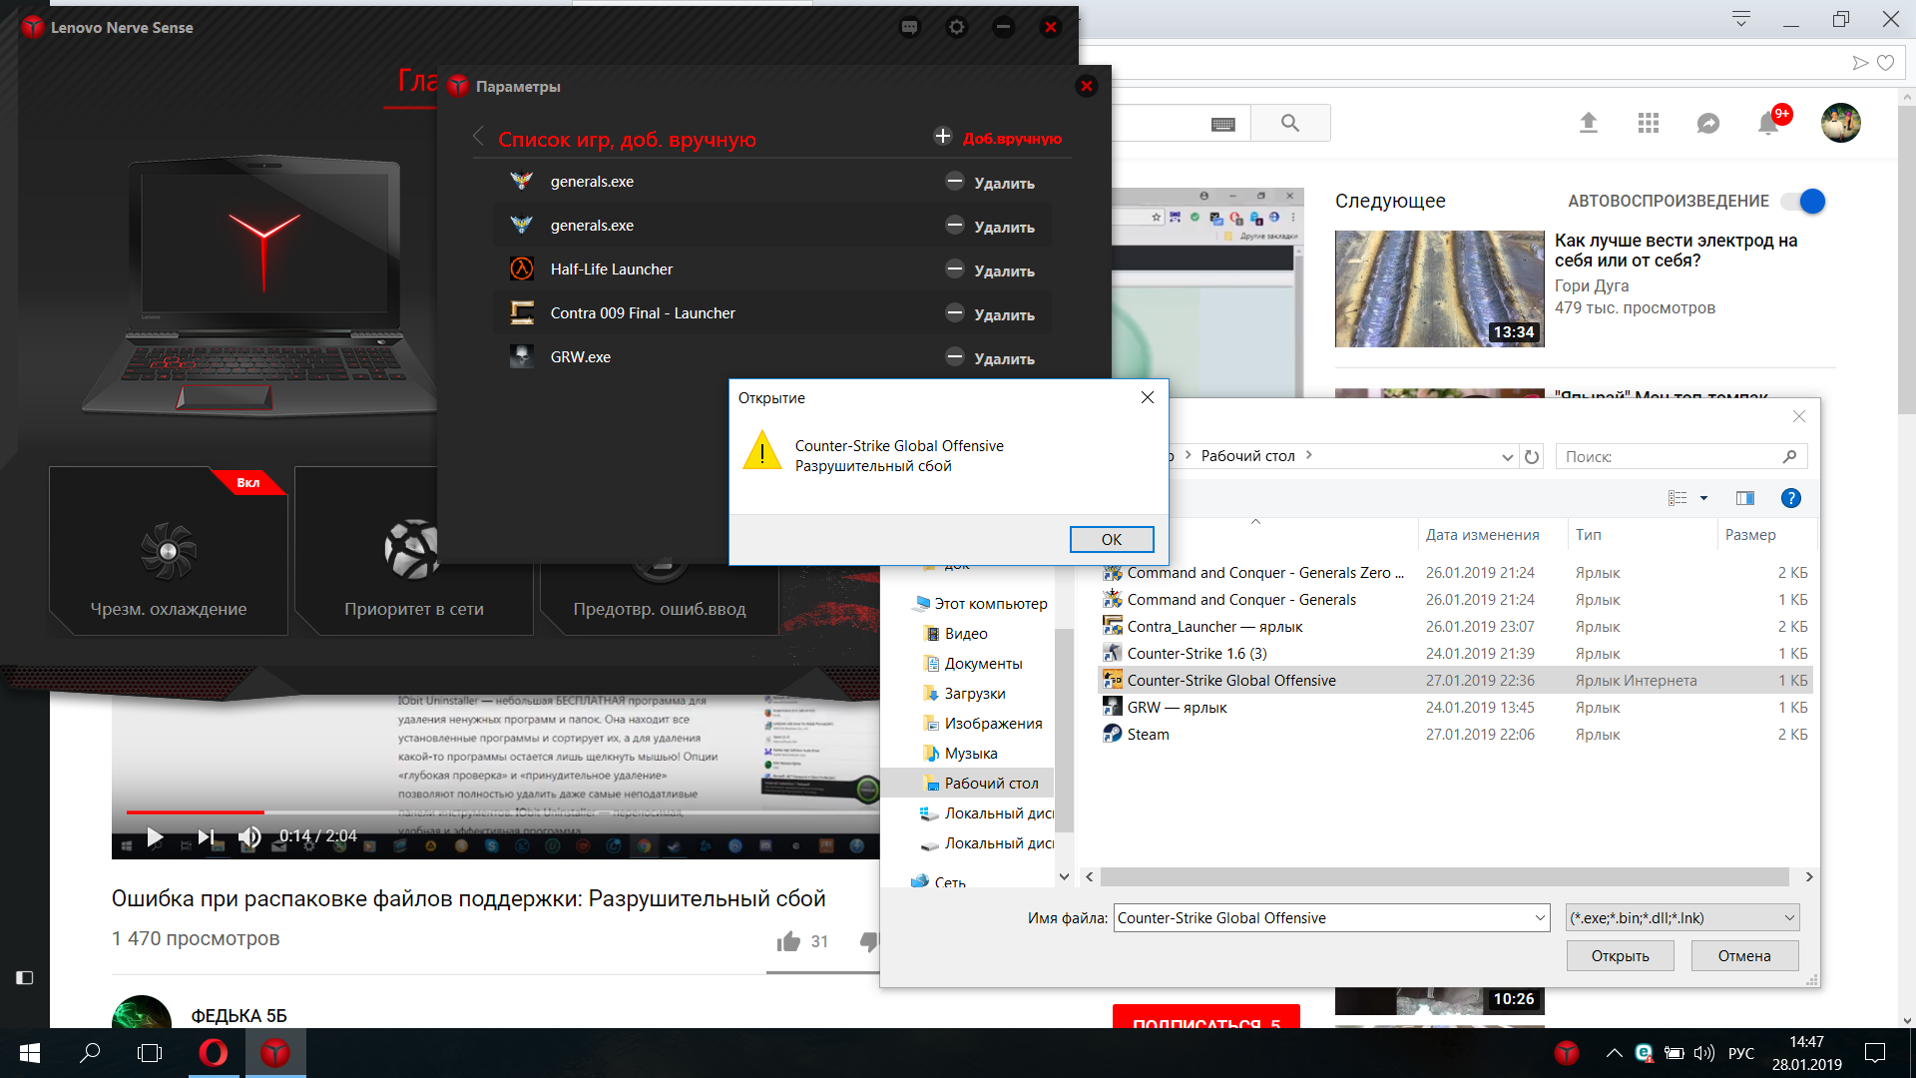Open YouTube notifications bell
Image resolution: width=1916 pixels, height=1078 pixels.
click(1768, 123)
